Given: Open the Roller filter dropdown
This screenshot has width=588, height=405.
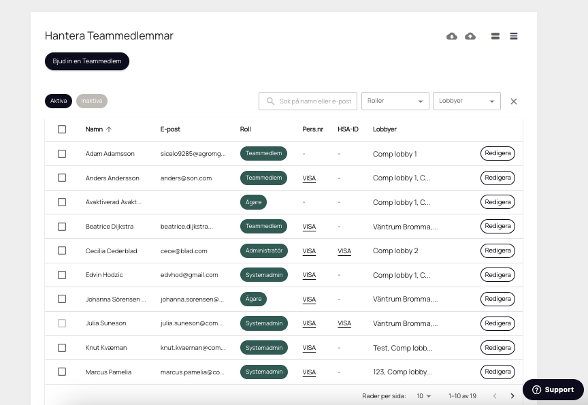Looking at the screenshot, I should [395, 101].
